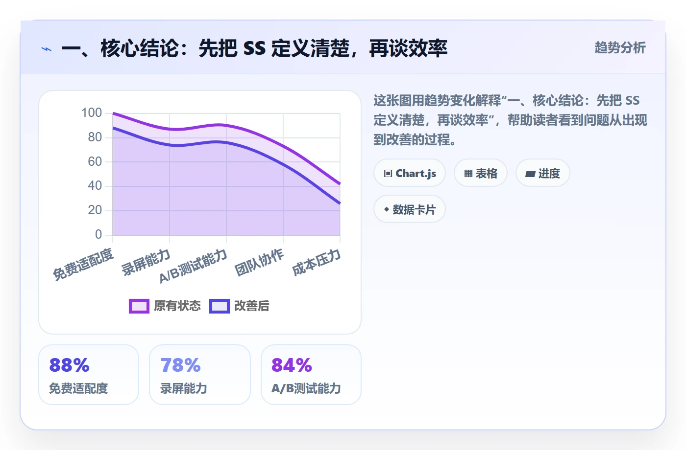Click the 84% percentage value
686x450 pixels.
click(x=292, y=365)
